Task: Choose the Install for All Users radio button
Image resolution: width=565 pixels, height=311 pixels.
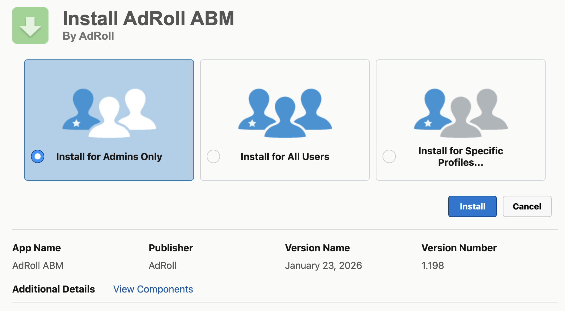Action: point(213,156)
